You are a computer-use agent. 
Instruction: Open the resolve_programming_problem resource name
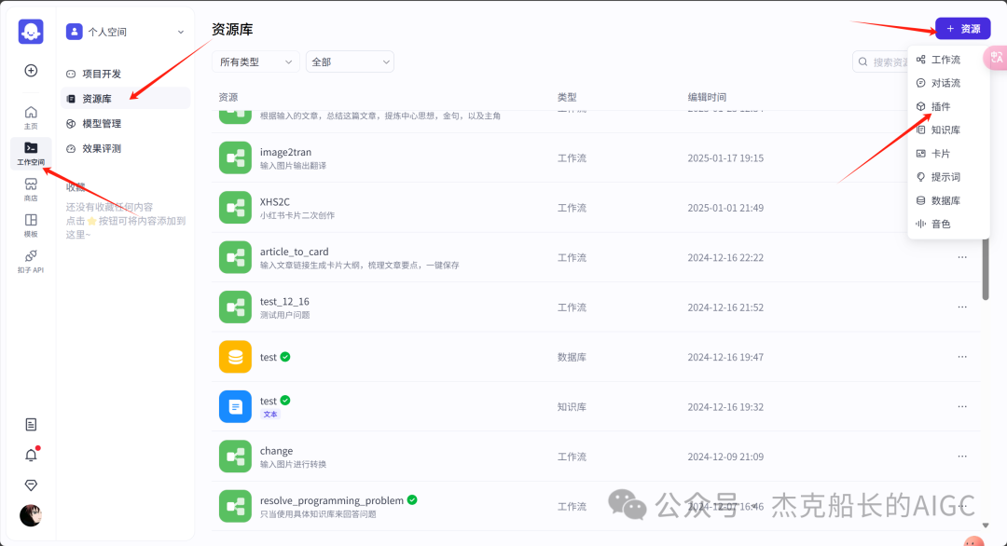click(332, 500)
